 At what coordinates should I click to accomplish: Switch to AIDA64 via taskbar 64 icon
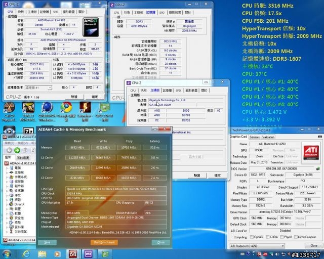click(73, 254)
